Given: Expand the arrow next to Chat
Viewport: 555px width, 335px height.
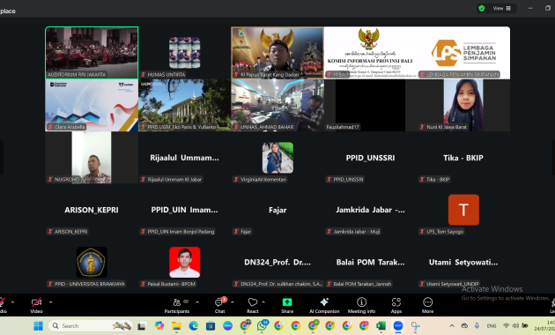Looking at the screenshot, I should [x=233, y=302].
